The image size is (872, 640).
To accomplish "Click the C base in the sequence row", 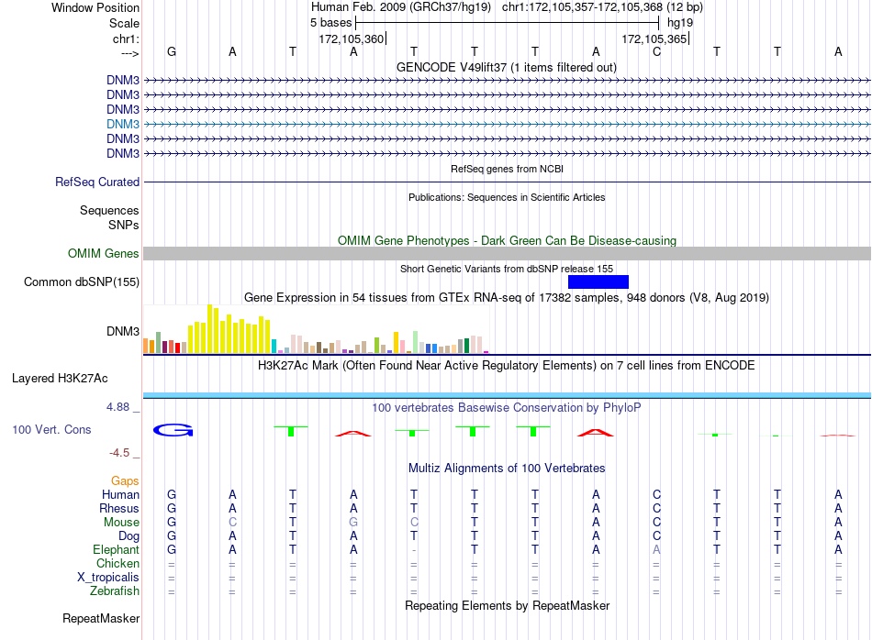I will 657,51.
